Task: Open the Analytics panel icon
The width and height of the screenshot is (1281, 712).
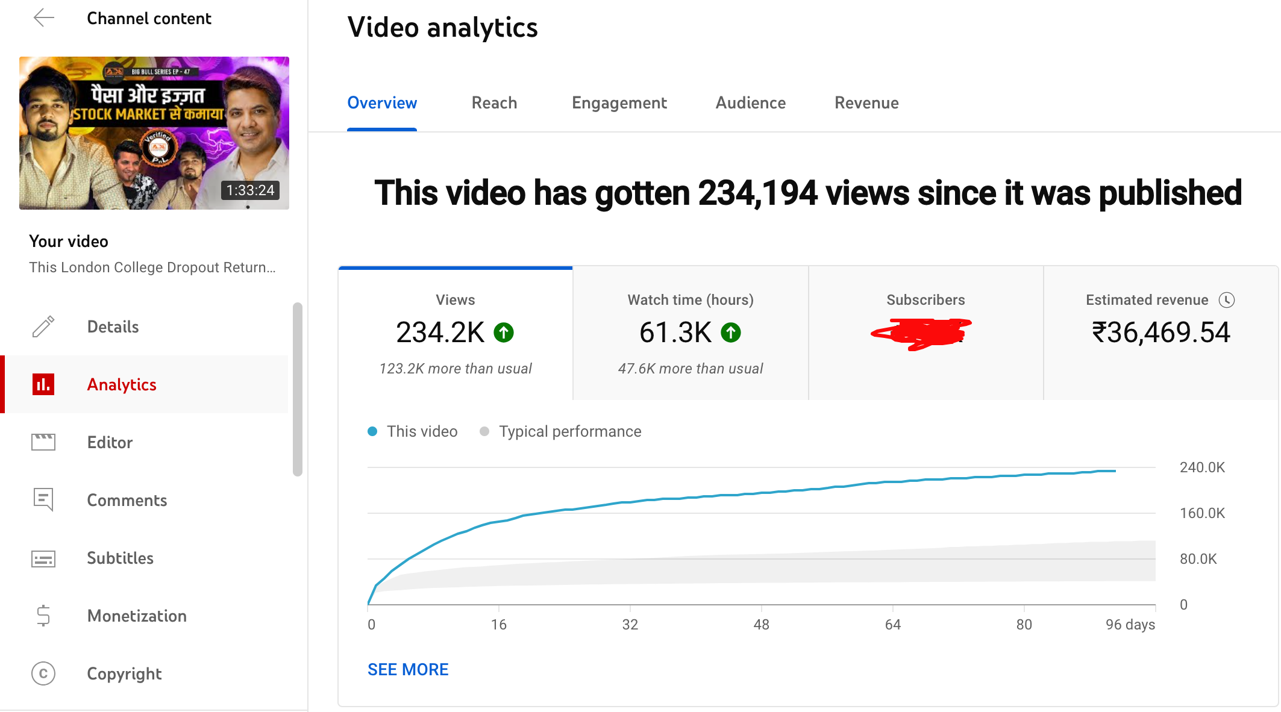Action: pyautogui.click(x=42, y=384)
